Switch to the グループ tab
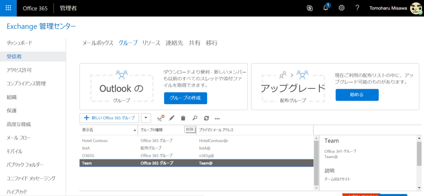This screenshot has height=196, width=424. tap(128, 43)
